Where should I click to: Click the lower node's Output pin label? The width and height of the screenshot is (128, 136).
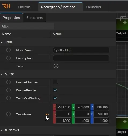coord(121,132)
